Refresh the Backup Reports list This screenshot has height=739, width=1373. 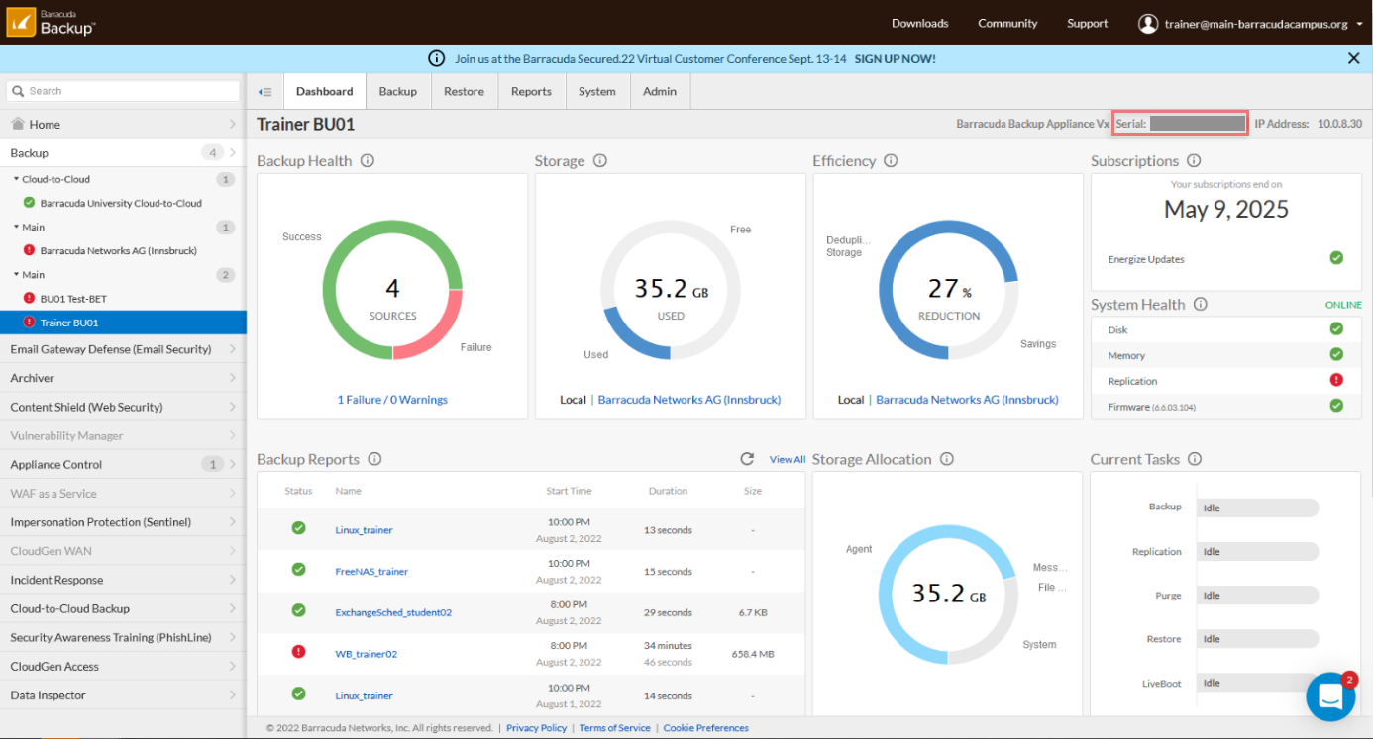748,459
